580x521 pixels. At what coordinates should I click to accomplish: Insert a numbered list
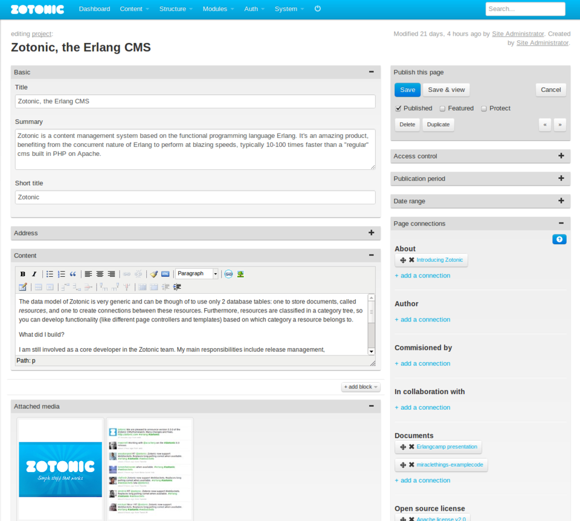pos(62,274)
